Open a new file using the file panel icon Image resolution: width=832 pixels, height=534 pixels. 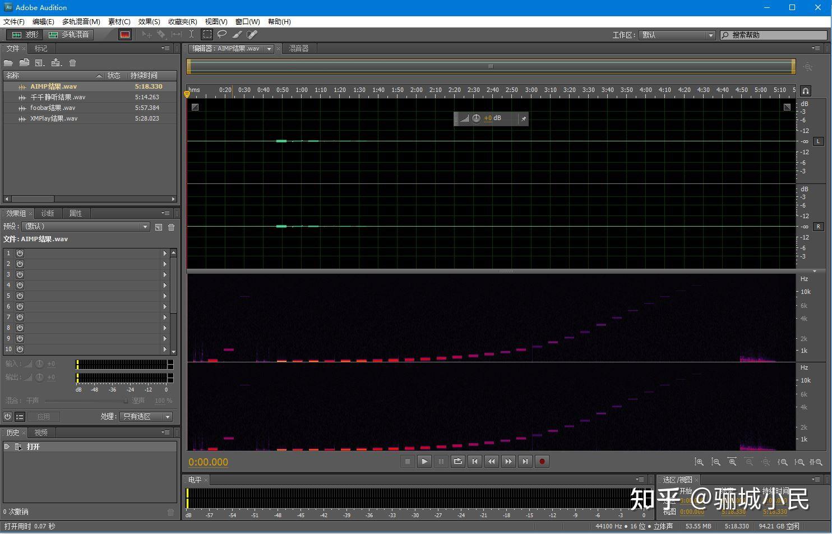tap(8, 63)
